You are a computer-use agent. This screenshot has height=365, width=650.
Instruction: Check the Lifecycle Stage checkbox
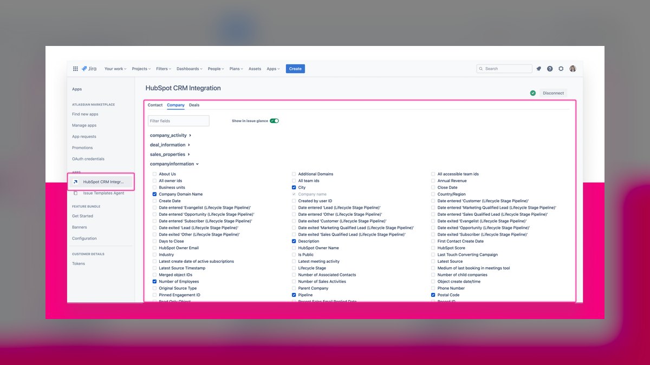(294, 268)
